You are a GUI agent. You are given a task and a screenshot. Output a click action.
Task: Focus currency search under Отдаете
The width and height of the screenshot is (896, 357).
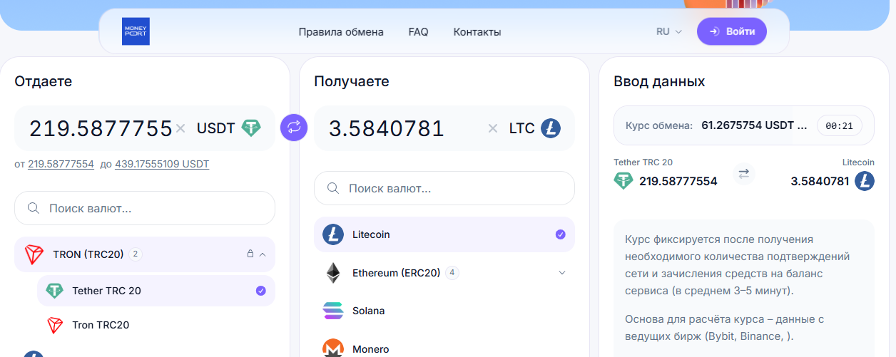point(145,208)
